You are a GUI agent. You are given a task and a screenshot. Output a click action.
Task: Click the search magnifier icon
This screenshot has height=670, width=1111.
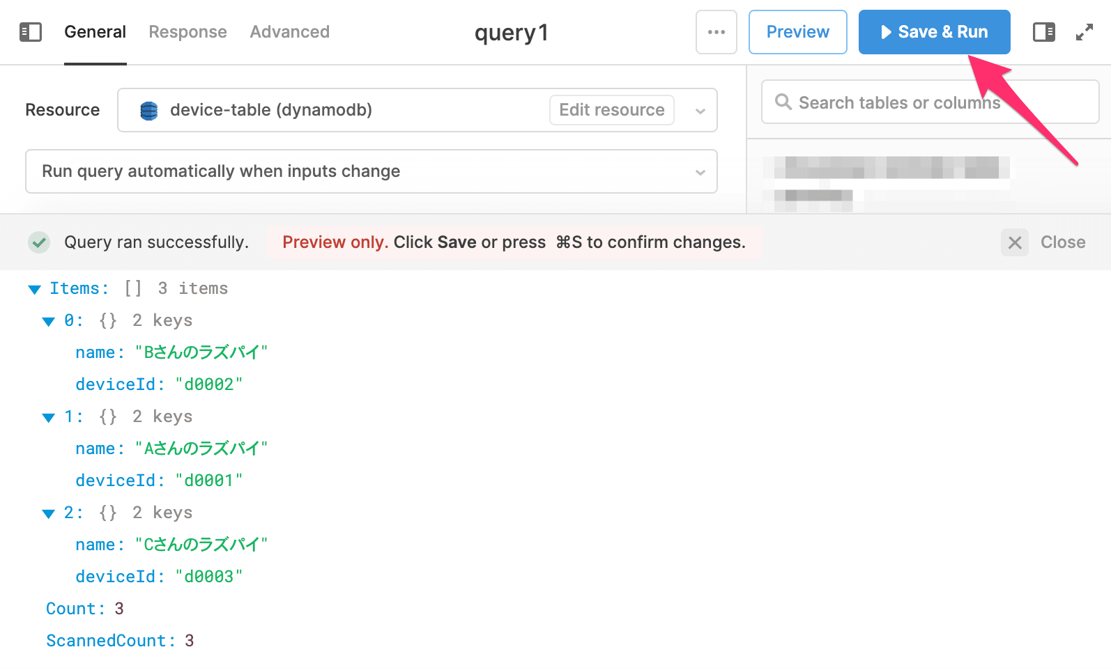pos(783,102)
